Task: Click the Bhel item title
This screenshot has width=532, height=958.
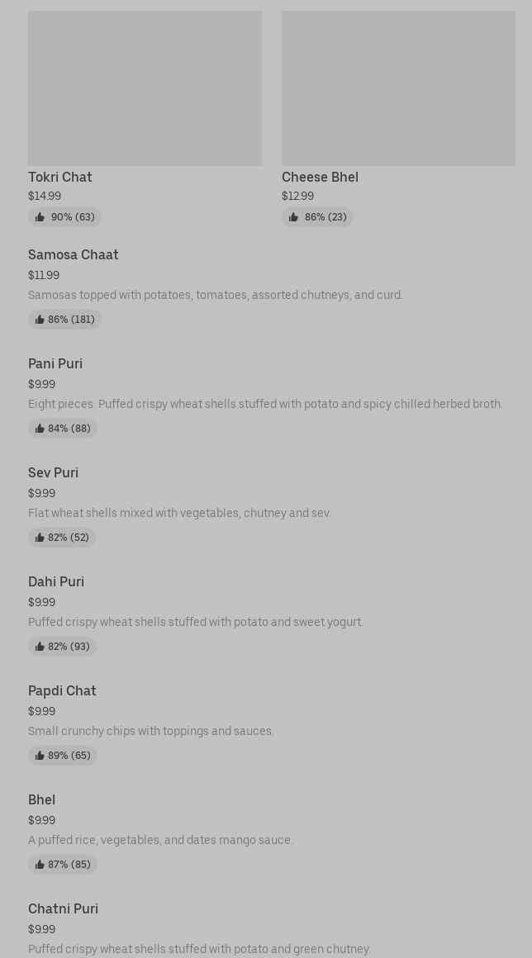Action: tap(42, 799)
